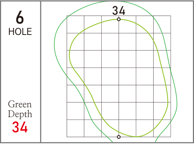Click the dark green outer fringe outline
The width and height of the screenshot is (194, 144).
pyautogui.click(x=54, y=44)
